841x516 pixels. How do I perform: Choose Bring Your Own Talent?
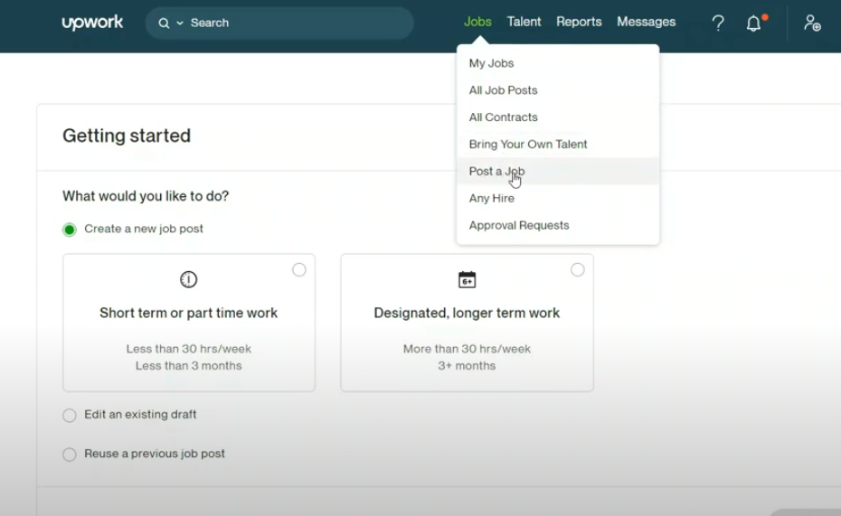tap(558, 145)
